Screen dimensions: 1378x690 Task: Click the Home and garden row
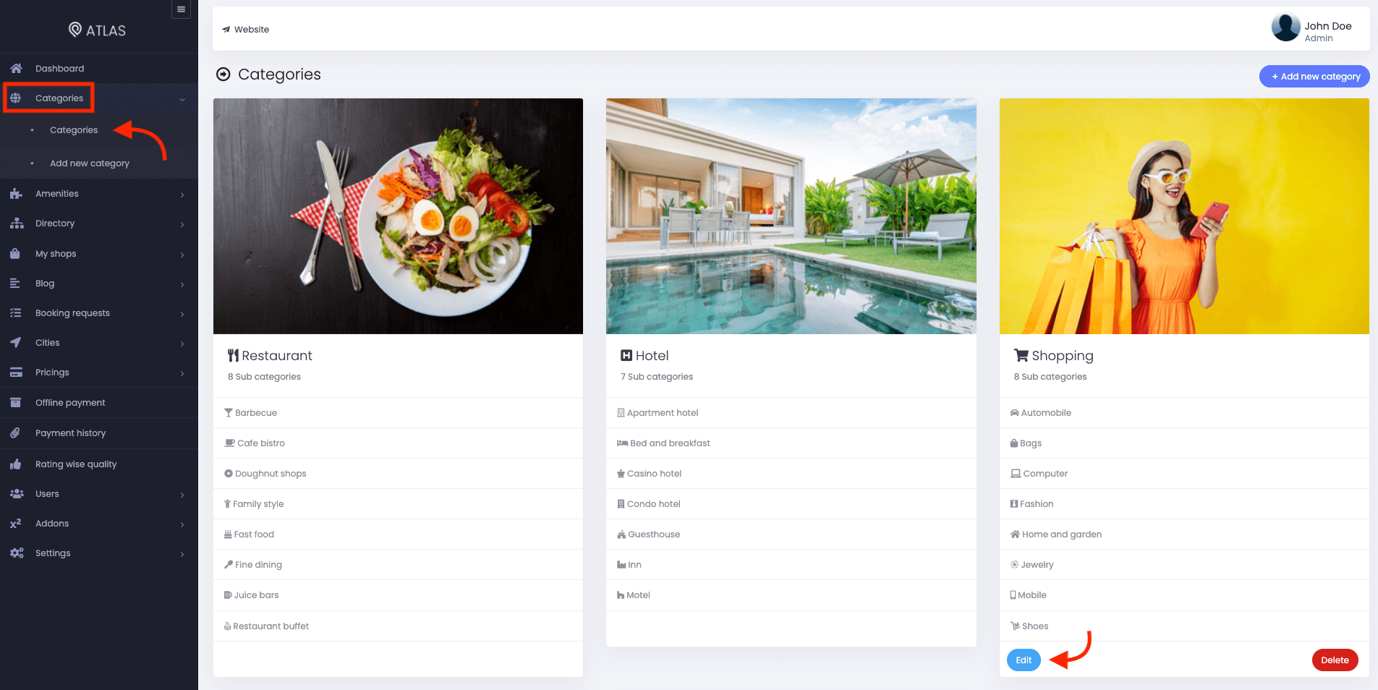(x=1184, y=534)
